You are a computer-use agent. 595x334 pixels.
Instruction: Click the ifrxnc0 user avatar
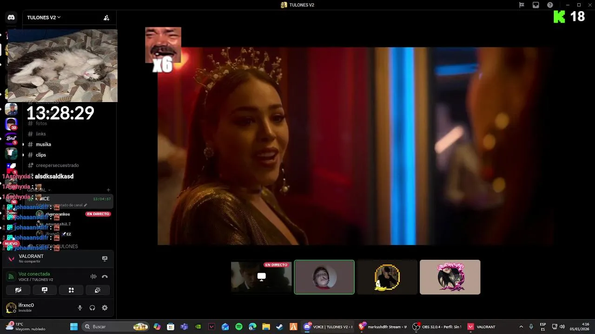11,308
